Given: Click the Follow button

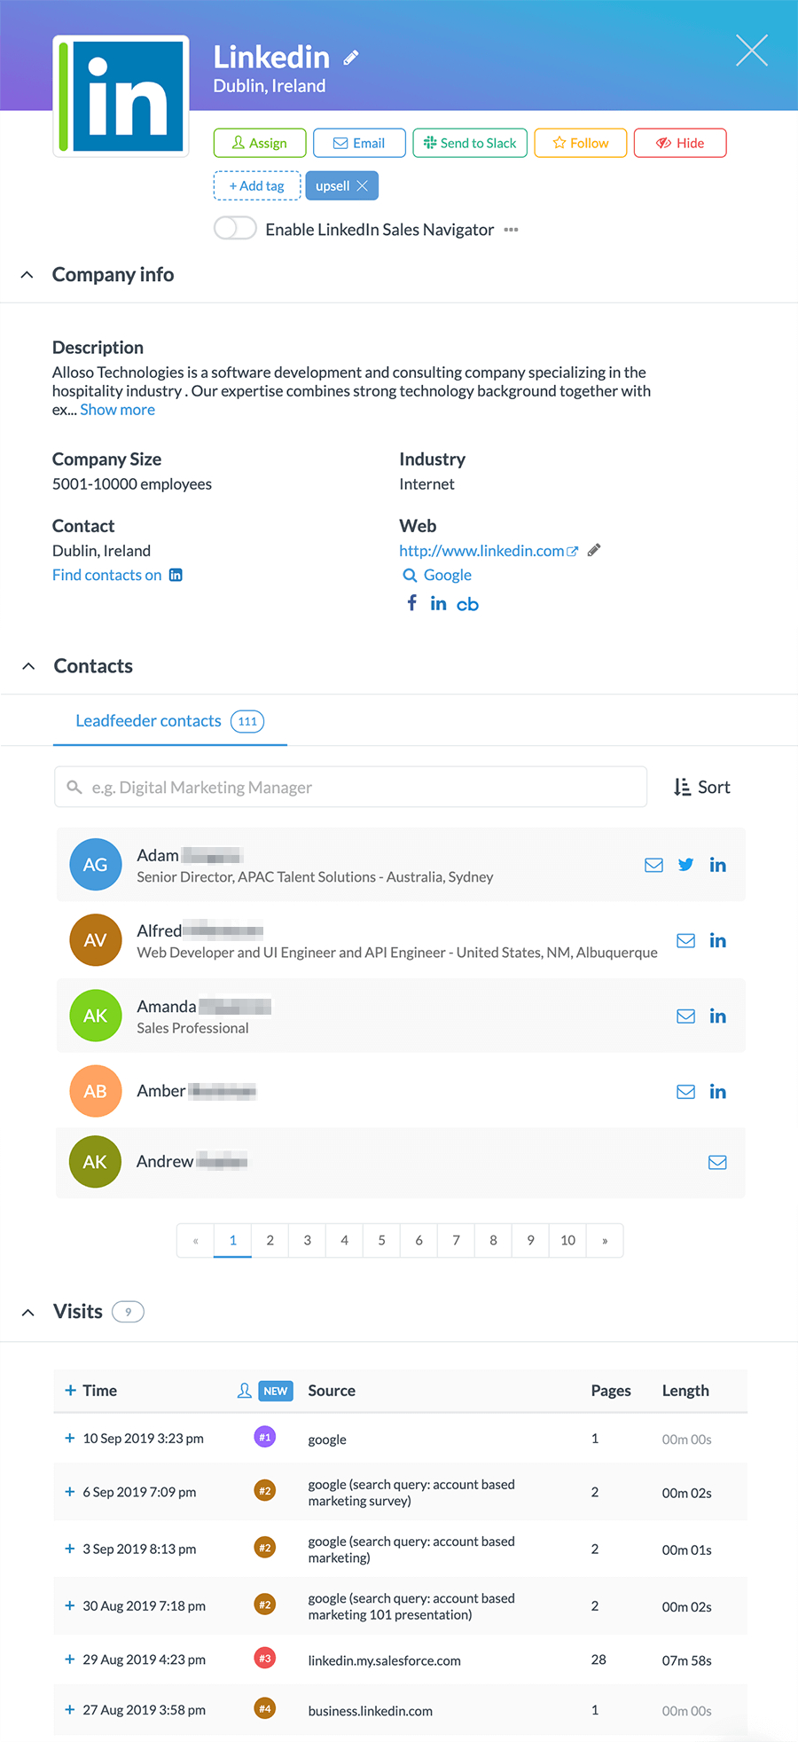Looking at the screenshot, I should [x=580, y=143].
